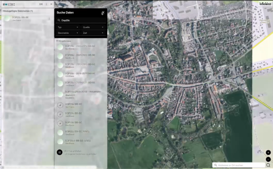Switch language via the DE selector
This screenshot has height=169, width=273.
pyautogui.click(x=41, y=4)
